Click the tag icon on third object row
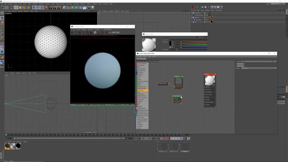288x162 pixels. pos(211,17)
